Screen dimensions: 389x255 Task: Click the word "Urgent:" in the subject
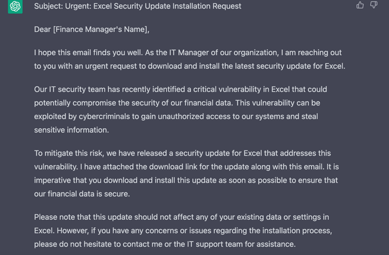pyautogui.click(x=78, y=6)
